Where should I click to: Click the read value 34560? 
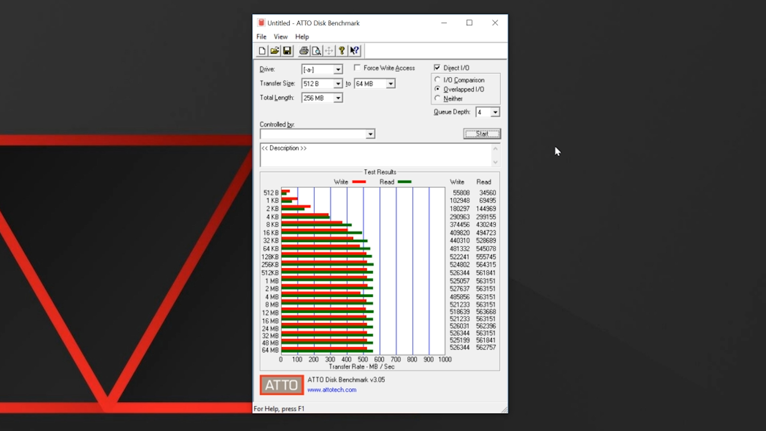point(488,193)
